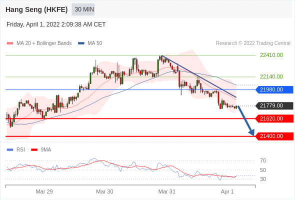
Task: Click the 22410.00 resistance label
Action: [271, 55]
